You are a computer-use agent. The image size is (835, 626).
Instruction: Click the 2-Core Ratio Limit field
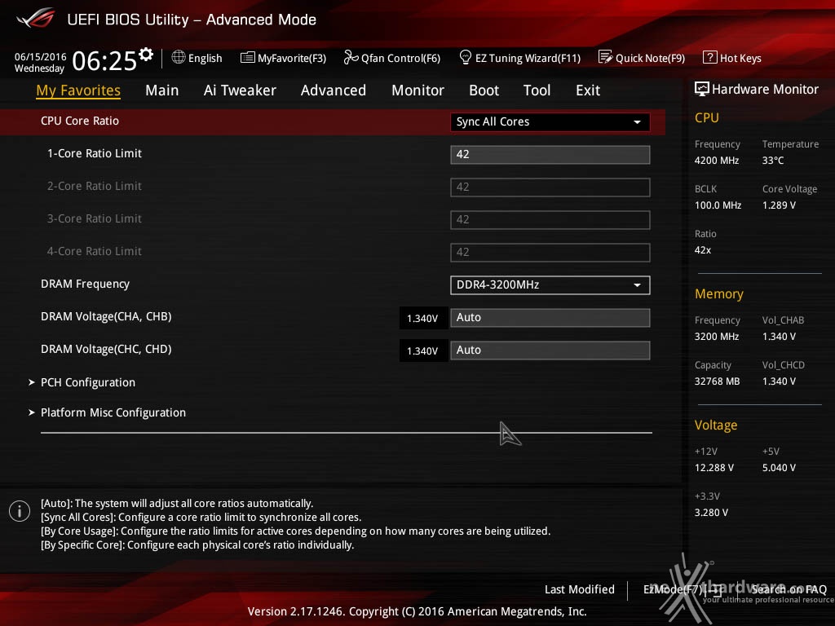coord(550,187)
